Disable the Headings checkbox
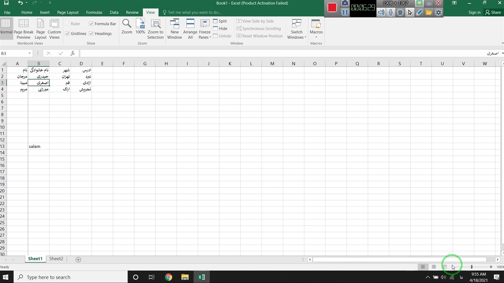Viewport: 504px width, 283px height. coord(91,34)
